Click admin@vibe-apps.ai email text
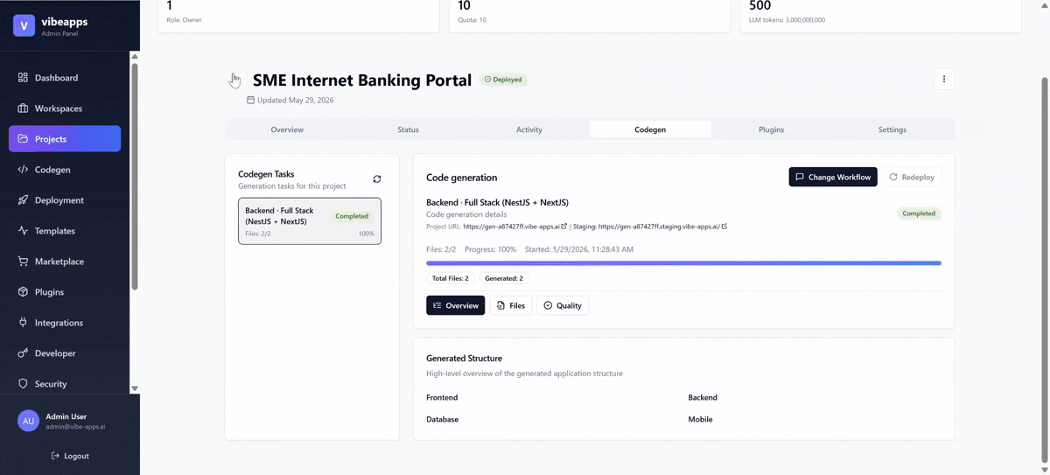 click(75, 427)
